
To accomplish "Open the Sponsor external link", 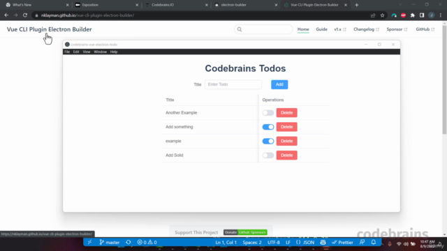I will 397,29.
